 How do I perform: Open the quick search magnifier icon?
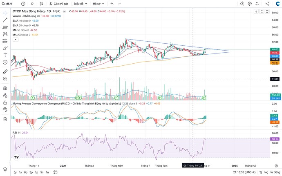click(242, 4)
